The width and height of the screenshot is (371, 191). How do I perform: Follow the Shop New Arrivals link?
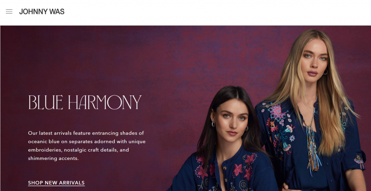pos(56,183)
